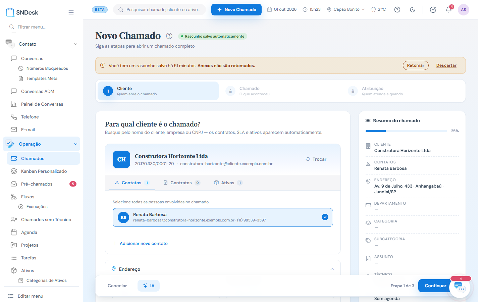
Task: Click Trocar to change client
Action: (316, 159)
